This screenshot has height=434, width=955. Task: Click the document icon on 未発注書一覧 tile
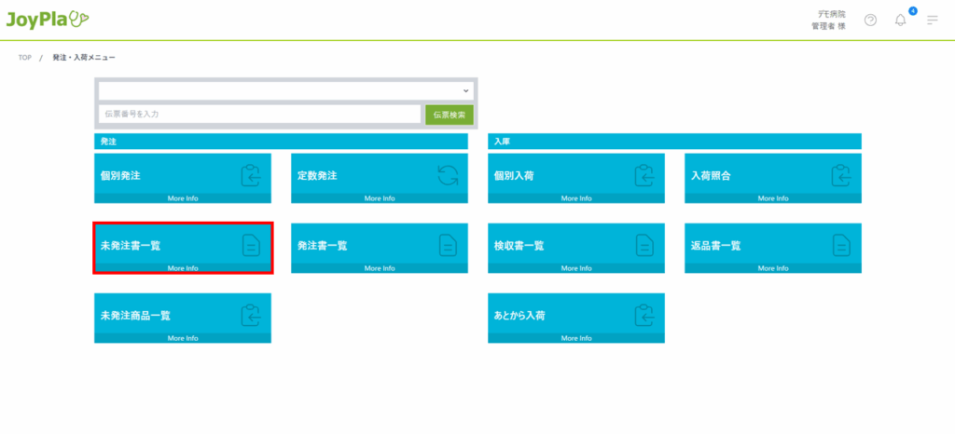pos(251,245)
